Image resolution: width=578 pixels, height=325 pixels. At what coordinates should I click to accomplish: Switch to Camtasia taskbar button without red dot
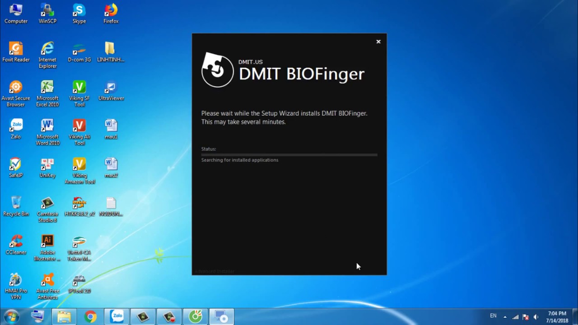click(x=143, y=317)
